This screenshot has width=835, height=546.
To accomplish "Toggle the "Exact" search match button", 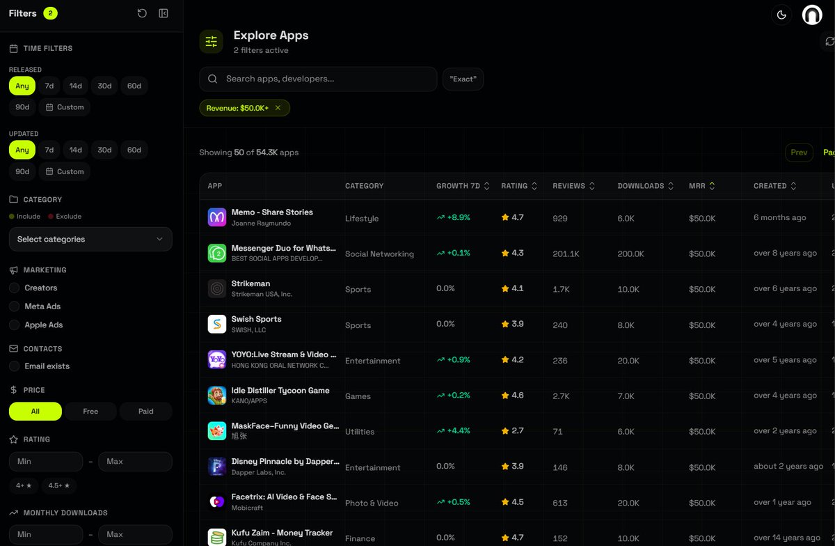I will click(463, 79).
